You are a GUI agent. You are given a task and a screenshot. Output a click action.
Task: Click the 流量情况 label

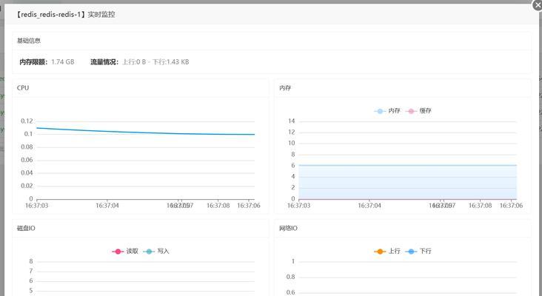[x=104, y=62]
